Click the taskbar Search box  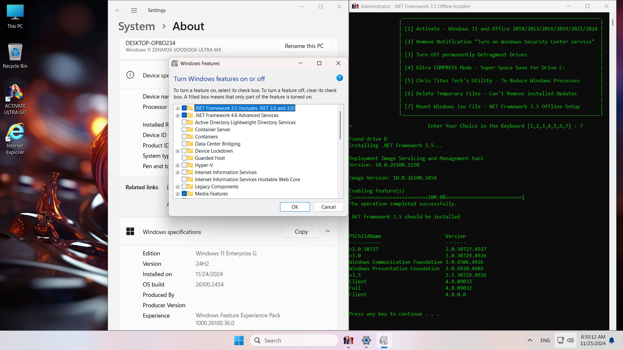[294, 340]
